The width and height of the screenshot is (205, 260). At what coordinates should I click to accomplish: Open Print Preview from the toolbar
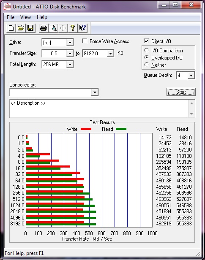[53, 28]
